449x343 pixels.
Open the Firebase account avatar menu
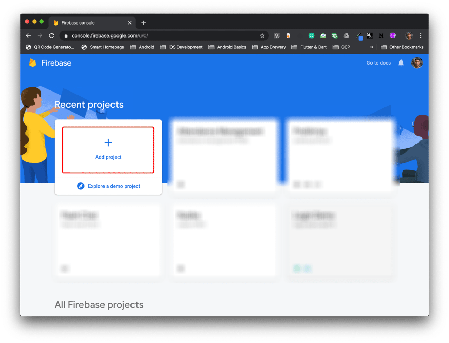(417, 63)
